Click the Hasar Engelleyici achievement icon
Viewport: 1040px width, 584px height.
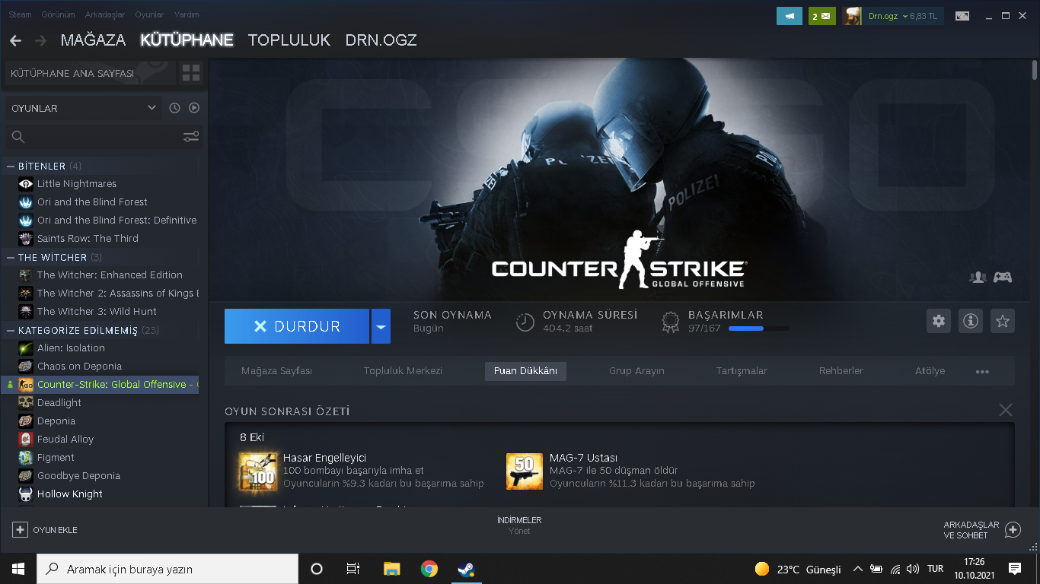(258, 471)
